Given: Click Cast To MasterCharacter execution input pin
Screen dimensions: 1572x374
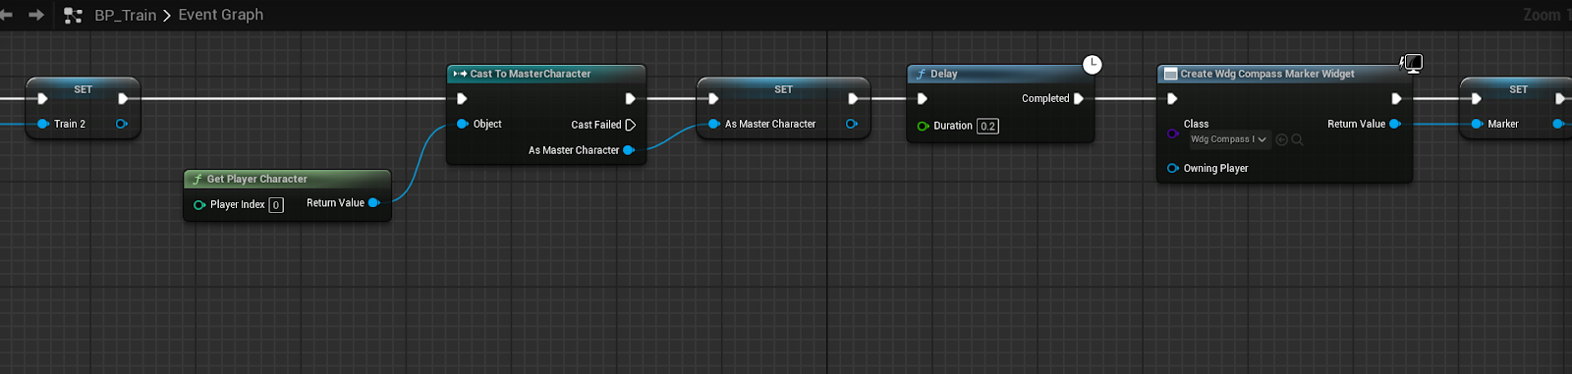Looking at the screenshot, I should (x=462, y=98).
